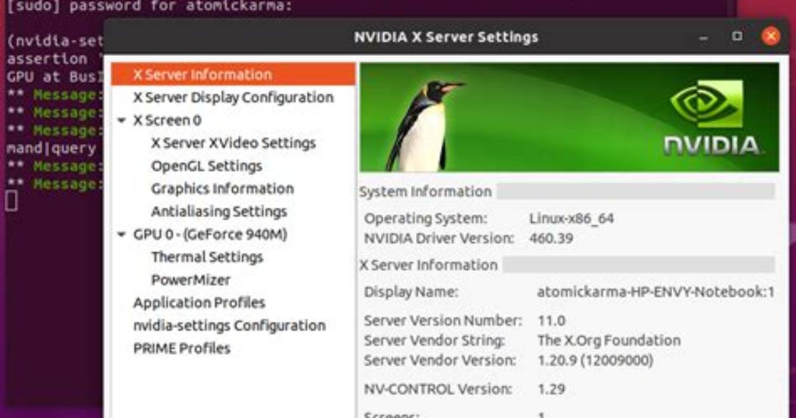796x418 pixels.
Task: Click the NV-CONTROL Version label
Action: [437, 389]
